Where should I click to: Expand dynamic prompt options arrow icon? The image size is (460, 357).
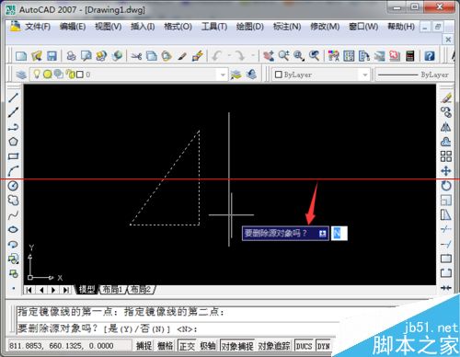[x=322, y=234]
